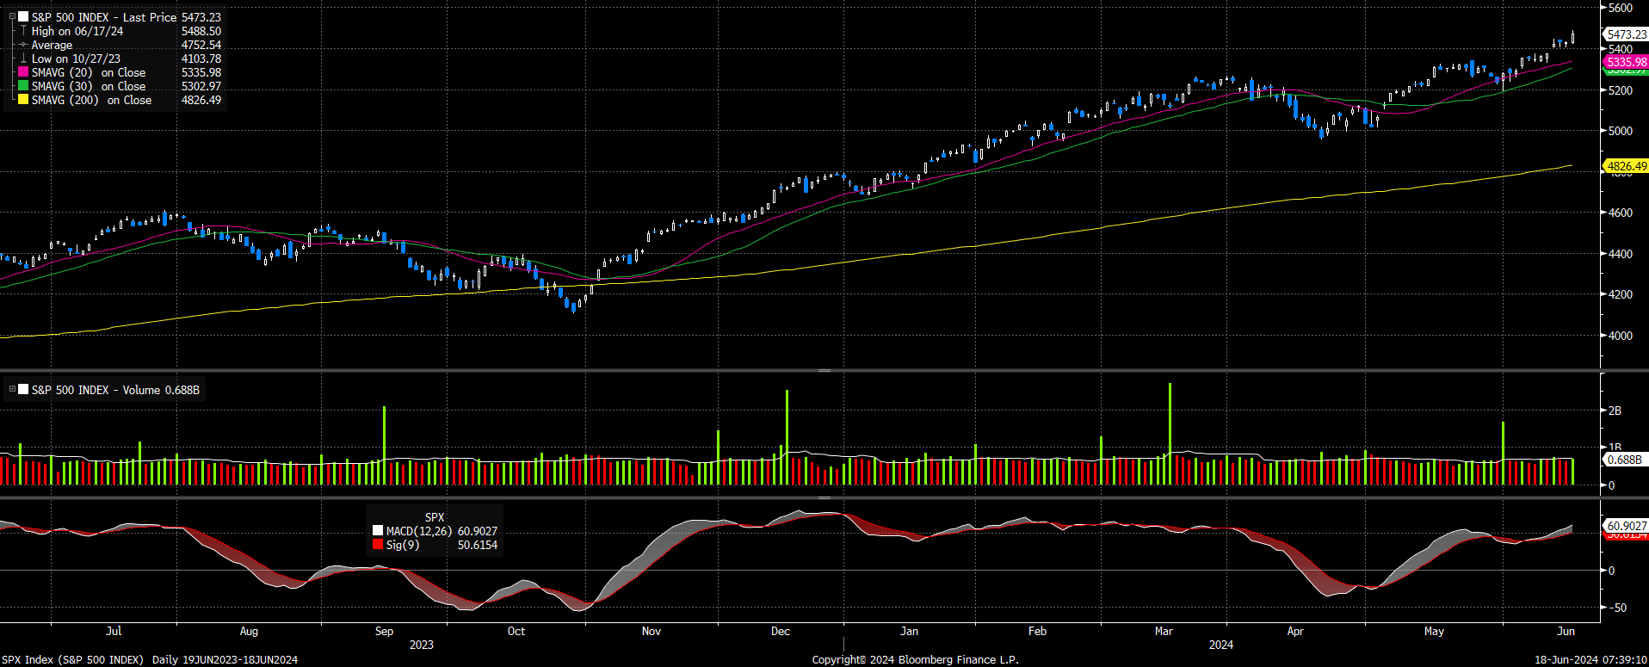Click the SMAVG (20) value 5335.98 in legend
1649x667 pixels.
[x=201, y=72]
